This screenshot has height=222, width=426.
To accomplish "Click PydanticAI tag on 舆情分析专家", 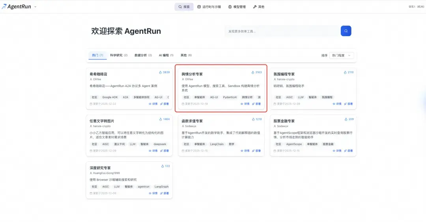I will coord(230,97).
